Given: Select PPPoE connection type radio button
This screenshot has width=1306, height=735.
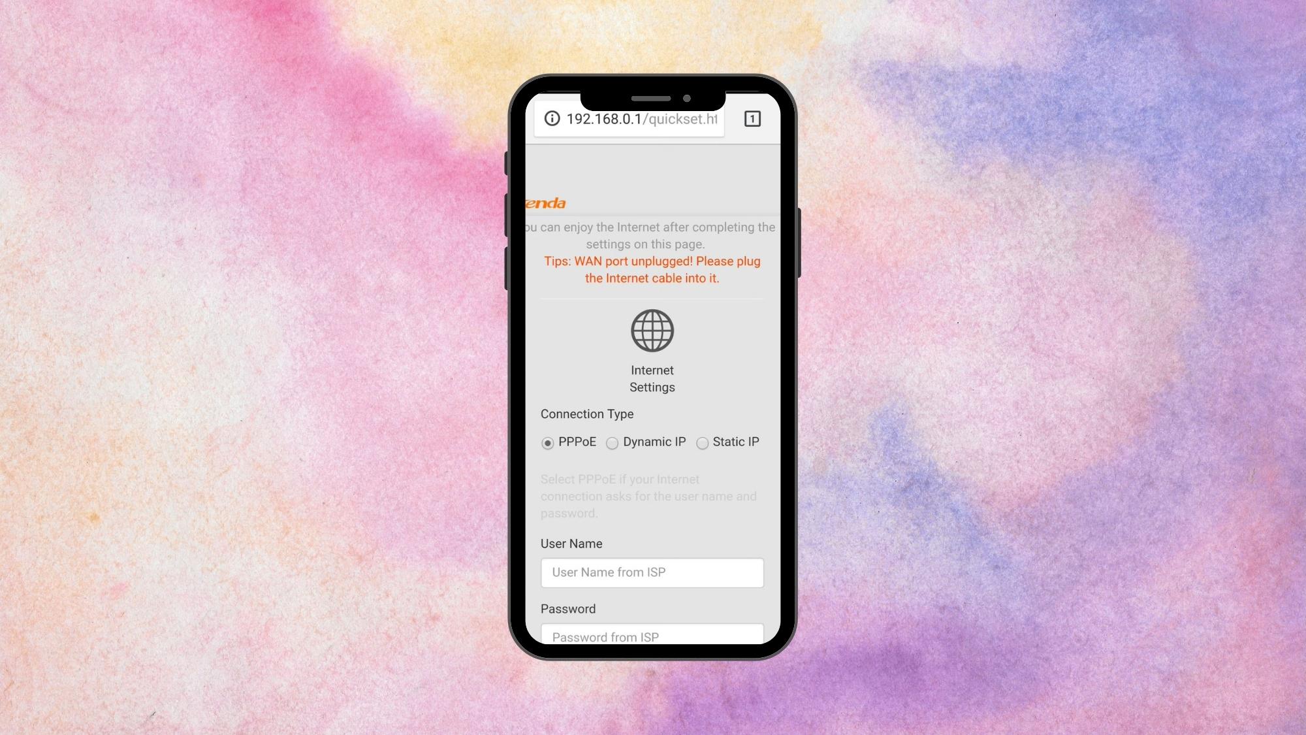Looking at the screenshot, I should point(547,442).
